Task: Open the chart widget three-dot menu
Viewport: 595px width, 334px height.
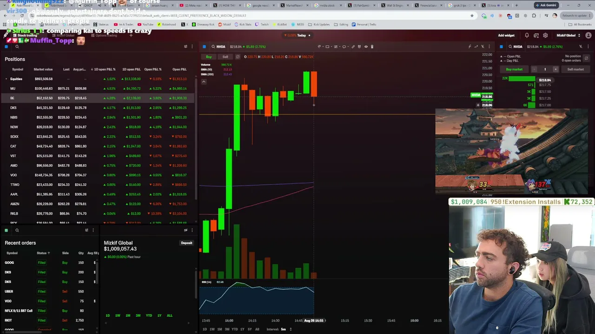Action: click(x=489, y=46)
